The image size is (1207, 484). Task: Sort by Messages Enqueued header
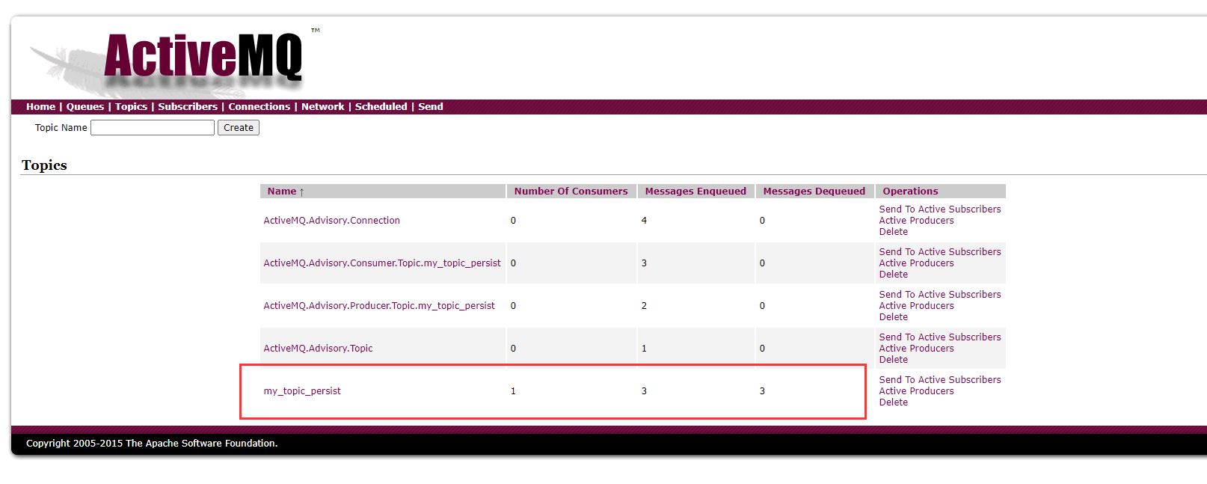695,192
